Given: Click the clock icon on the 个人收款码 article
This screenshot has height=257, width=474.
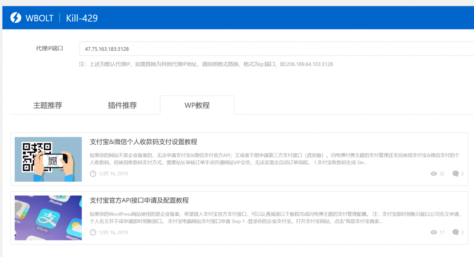Looking at the screenshot, I should 93,174.
